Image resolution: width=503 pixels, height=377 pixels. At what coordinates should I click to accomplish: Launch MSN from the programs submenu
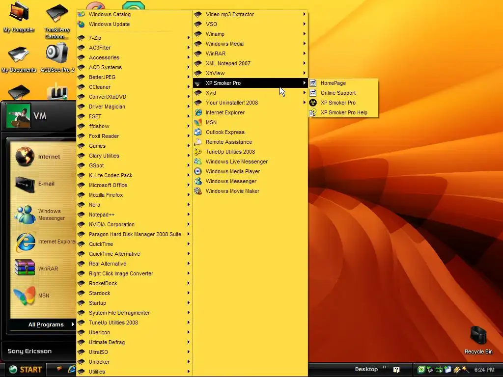pyautogui.click(x=250, y=122)
